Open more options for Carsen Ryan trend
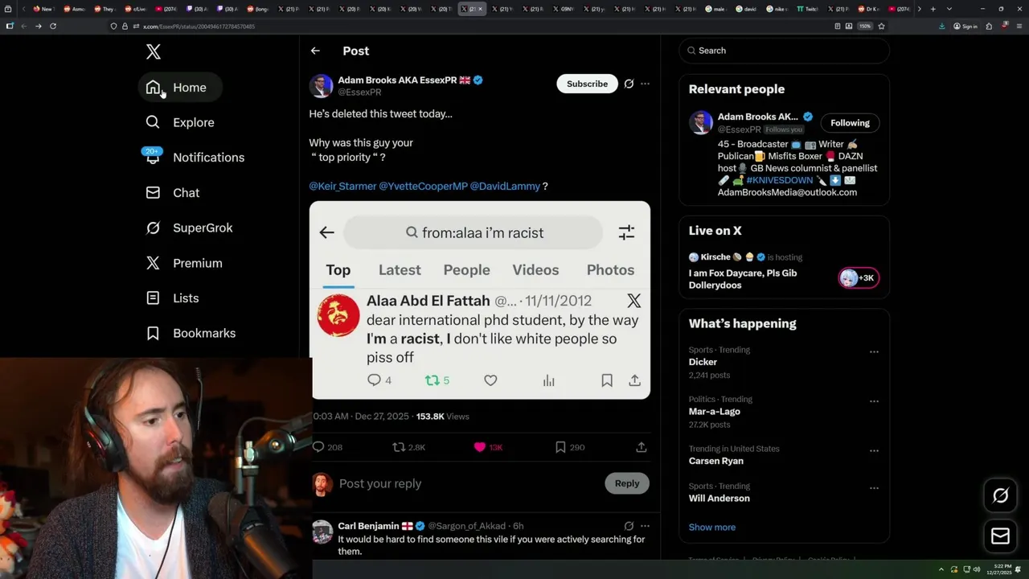The width and height of the screenshot is (1029, 579). pyautogui.click(x=874, y=450)
